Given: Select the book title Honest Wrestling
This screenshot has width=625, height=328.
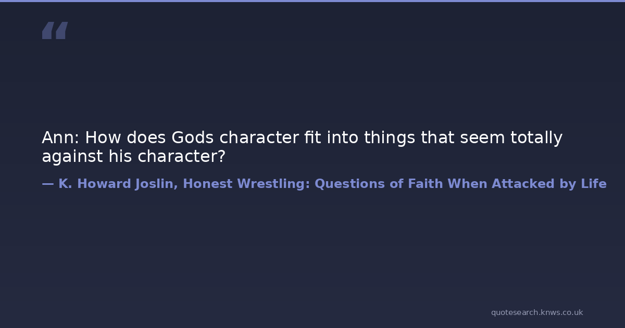Looking at the screenshot, I should (x=246, y=184).
